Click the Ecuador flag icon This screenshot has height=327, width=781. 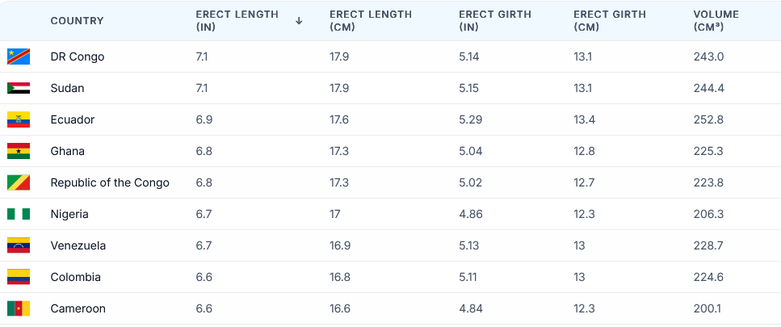(x=19, y=119)
